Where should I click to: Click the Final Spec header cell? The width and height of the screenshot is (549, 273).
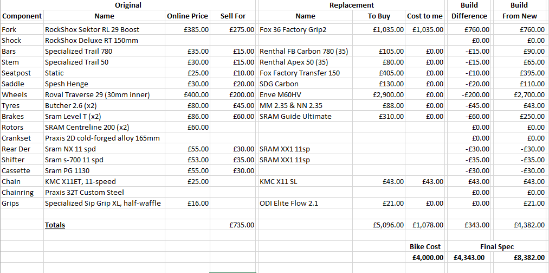497,247
